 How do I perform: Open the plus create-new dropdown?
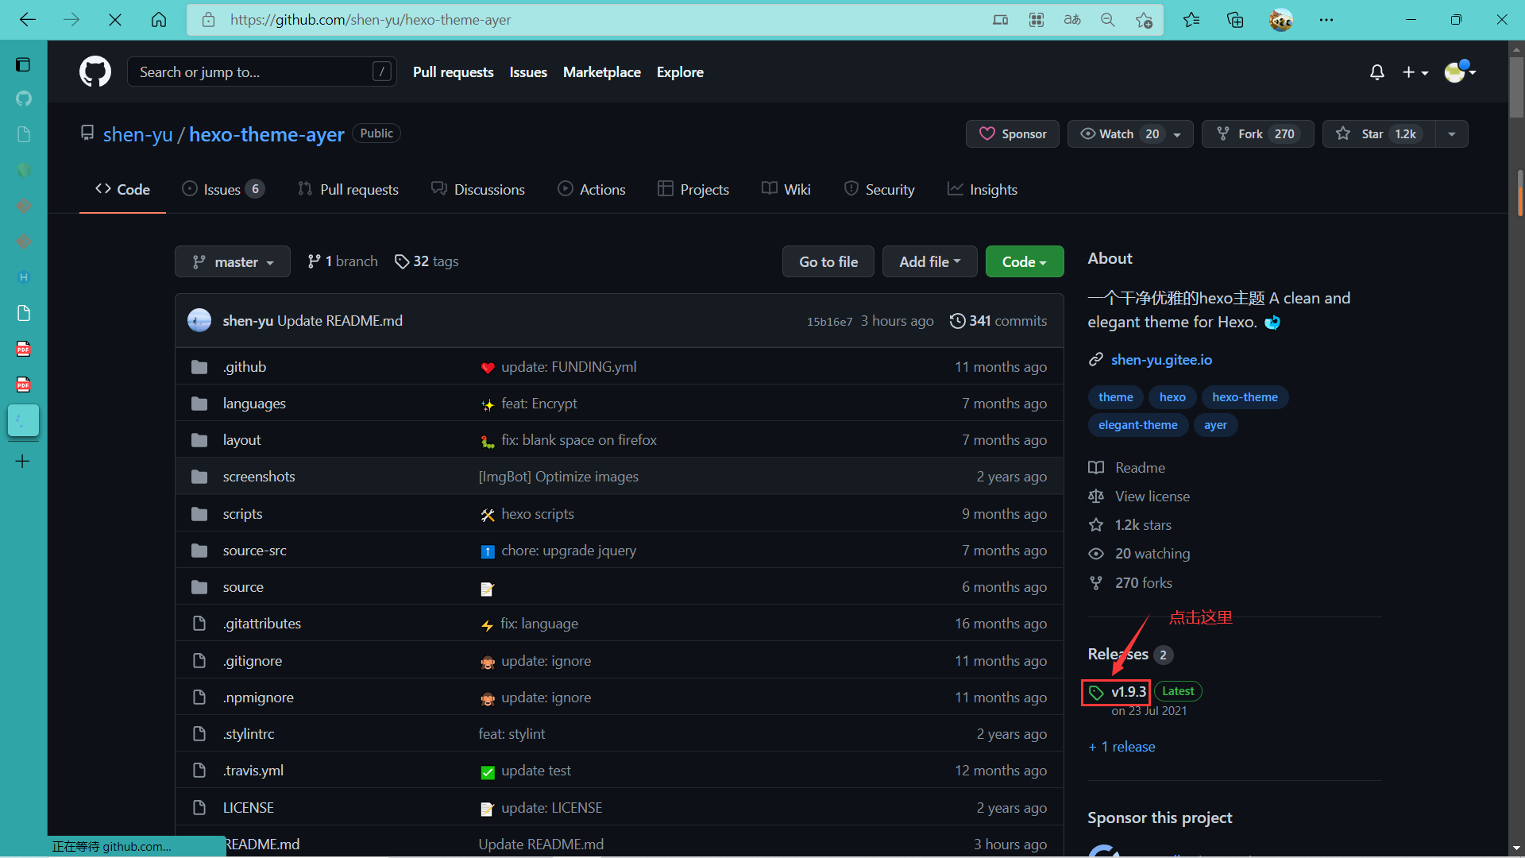[1415, 72]
